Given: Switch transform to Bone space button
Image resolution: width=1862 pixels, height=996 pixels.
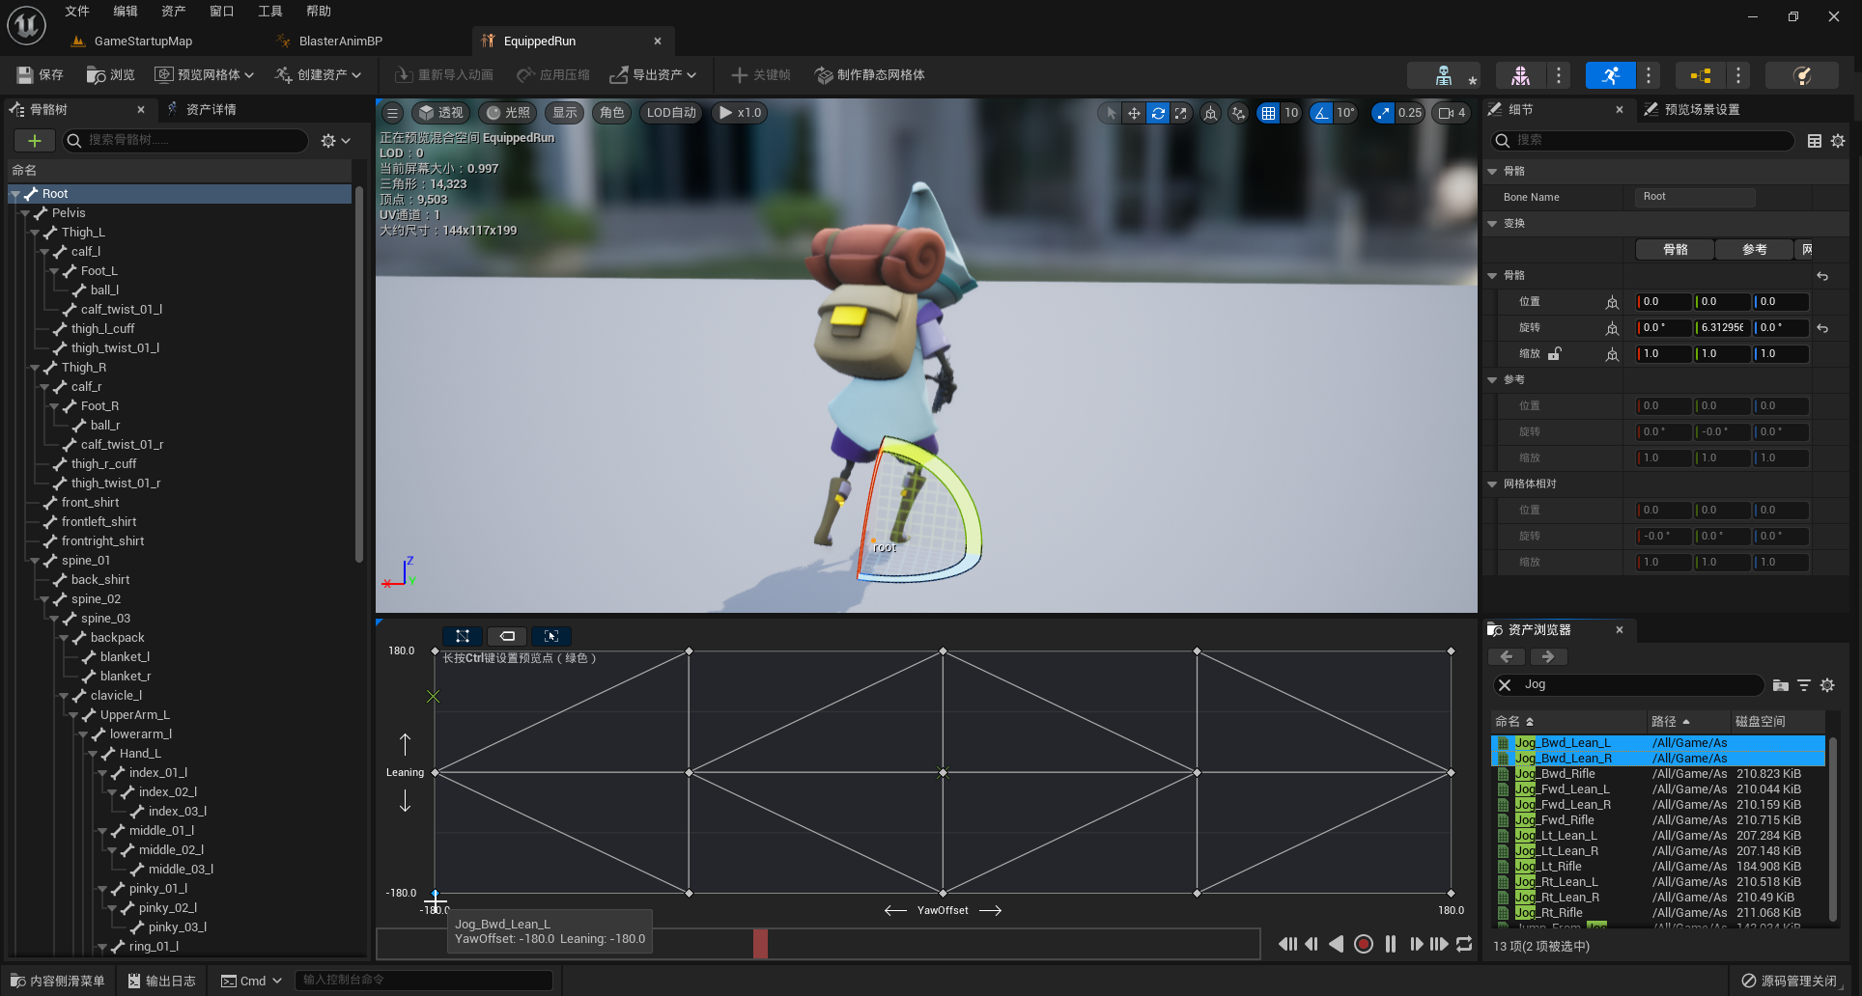Looking at the screenshot, I should pyautogui.click(x=1676, y=249).
